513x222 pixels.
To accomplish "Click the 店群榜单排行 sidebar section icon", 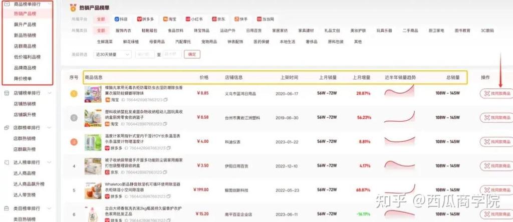I will click(x=7, y=128).
